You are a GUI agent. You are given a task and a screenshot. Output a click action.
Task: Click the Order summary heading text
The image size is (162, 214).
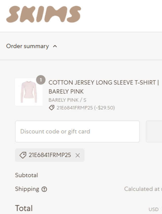pyautogui.click(x=27, y=46)
